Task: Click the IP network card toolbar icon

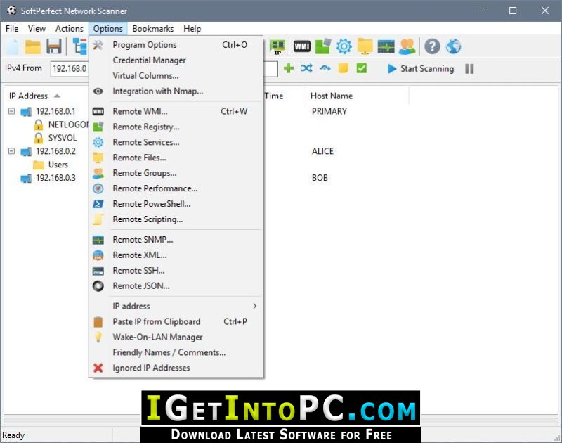Action: tap(277, 46)
